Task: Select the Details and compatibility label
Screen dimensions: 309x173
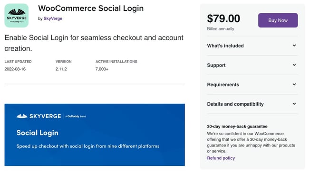Action: click(x=235, y=104)
